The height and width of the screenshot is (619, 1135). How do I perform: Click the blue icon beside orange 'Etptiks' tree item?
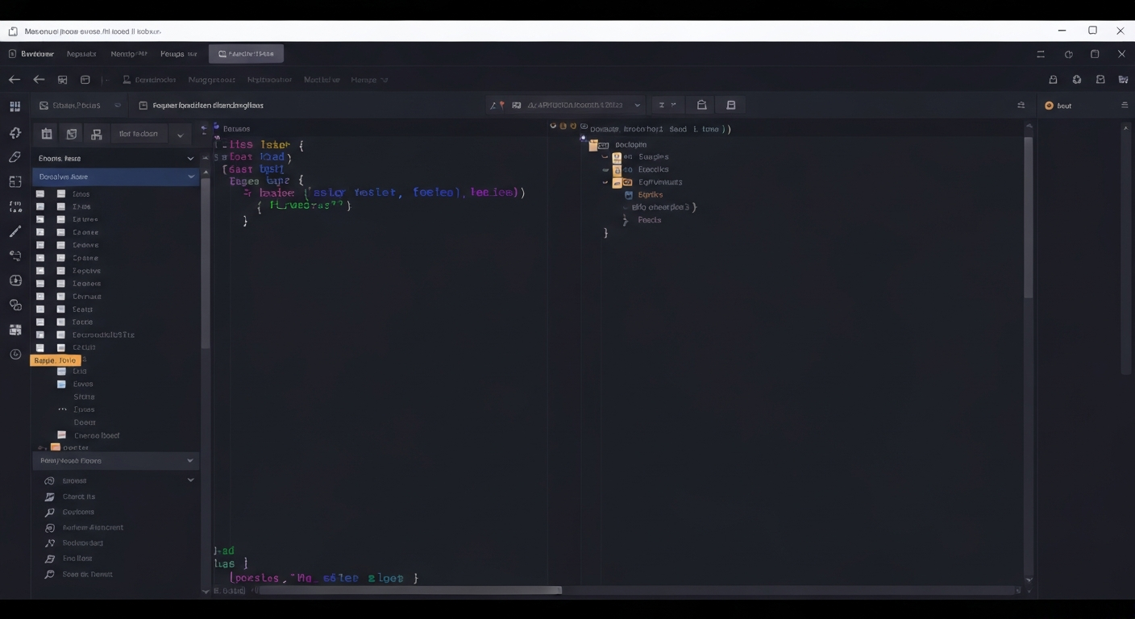[629, 195]
